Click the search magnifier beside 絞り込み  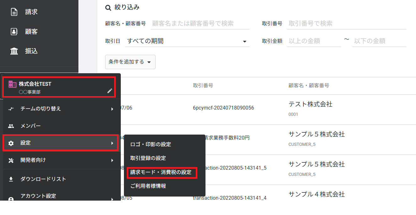coord(108,8)
